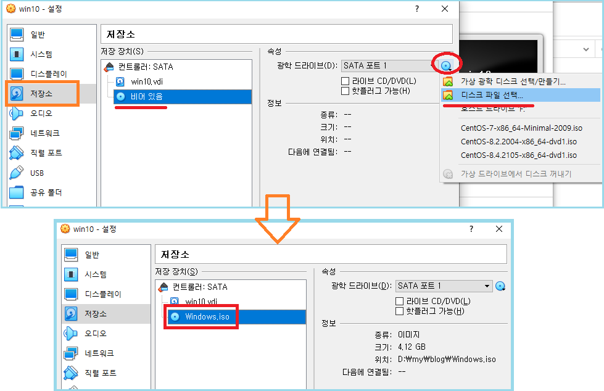
Task: Choose 디스크 파일 선택 menu entry
Action: [521, 95]
